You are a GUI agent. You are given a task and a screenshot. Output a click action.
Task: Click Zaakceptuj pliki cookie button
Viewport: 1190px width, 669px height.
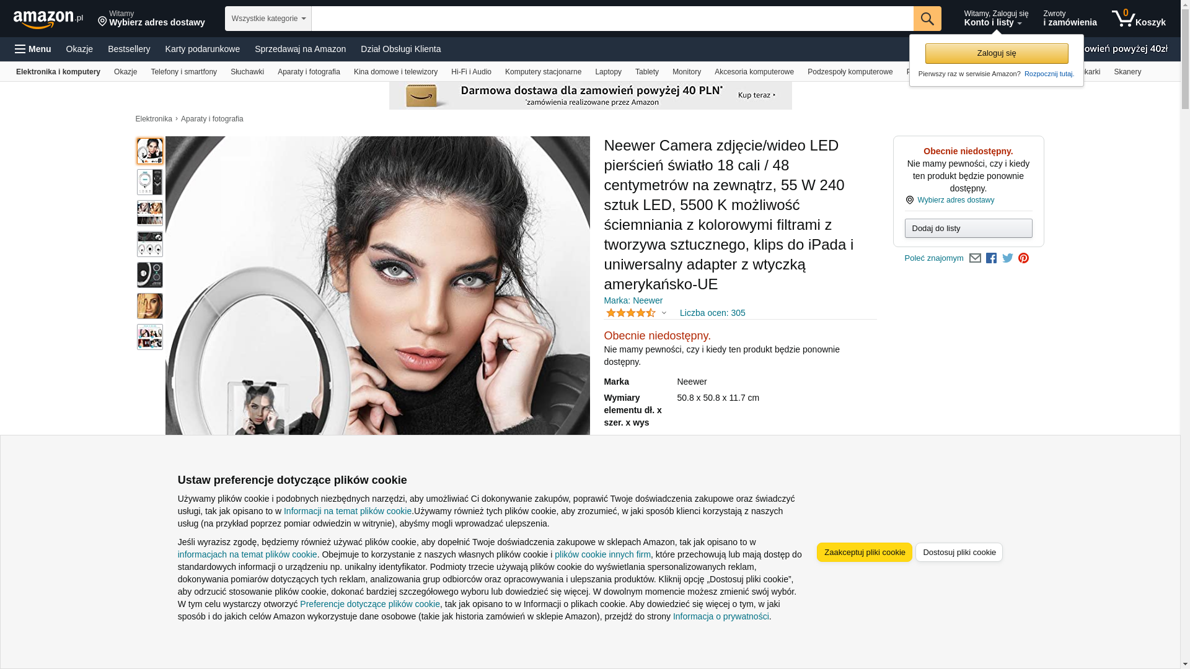(864, 553)
